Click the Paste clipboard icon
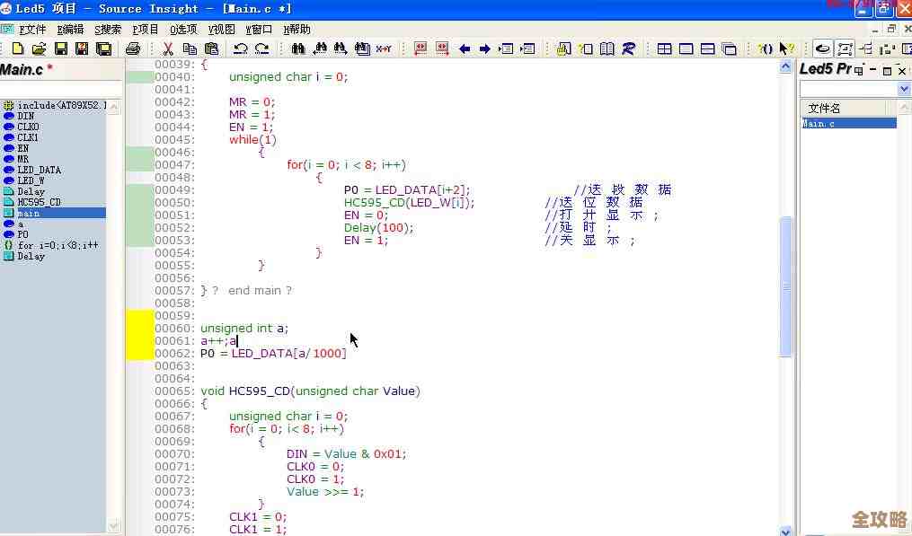The width and height of the screenshot is (912, 536). (211, 48)
